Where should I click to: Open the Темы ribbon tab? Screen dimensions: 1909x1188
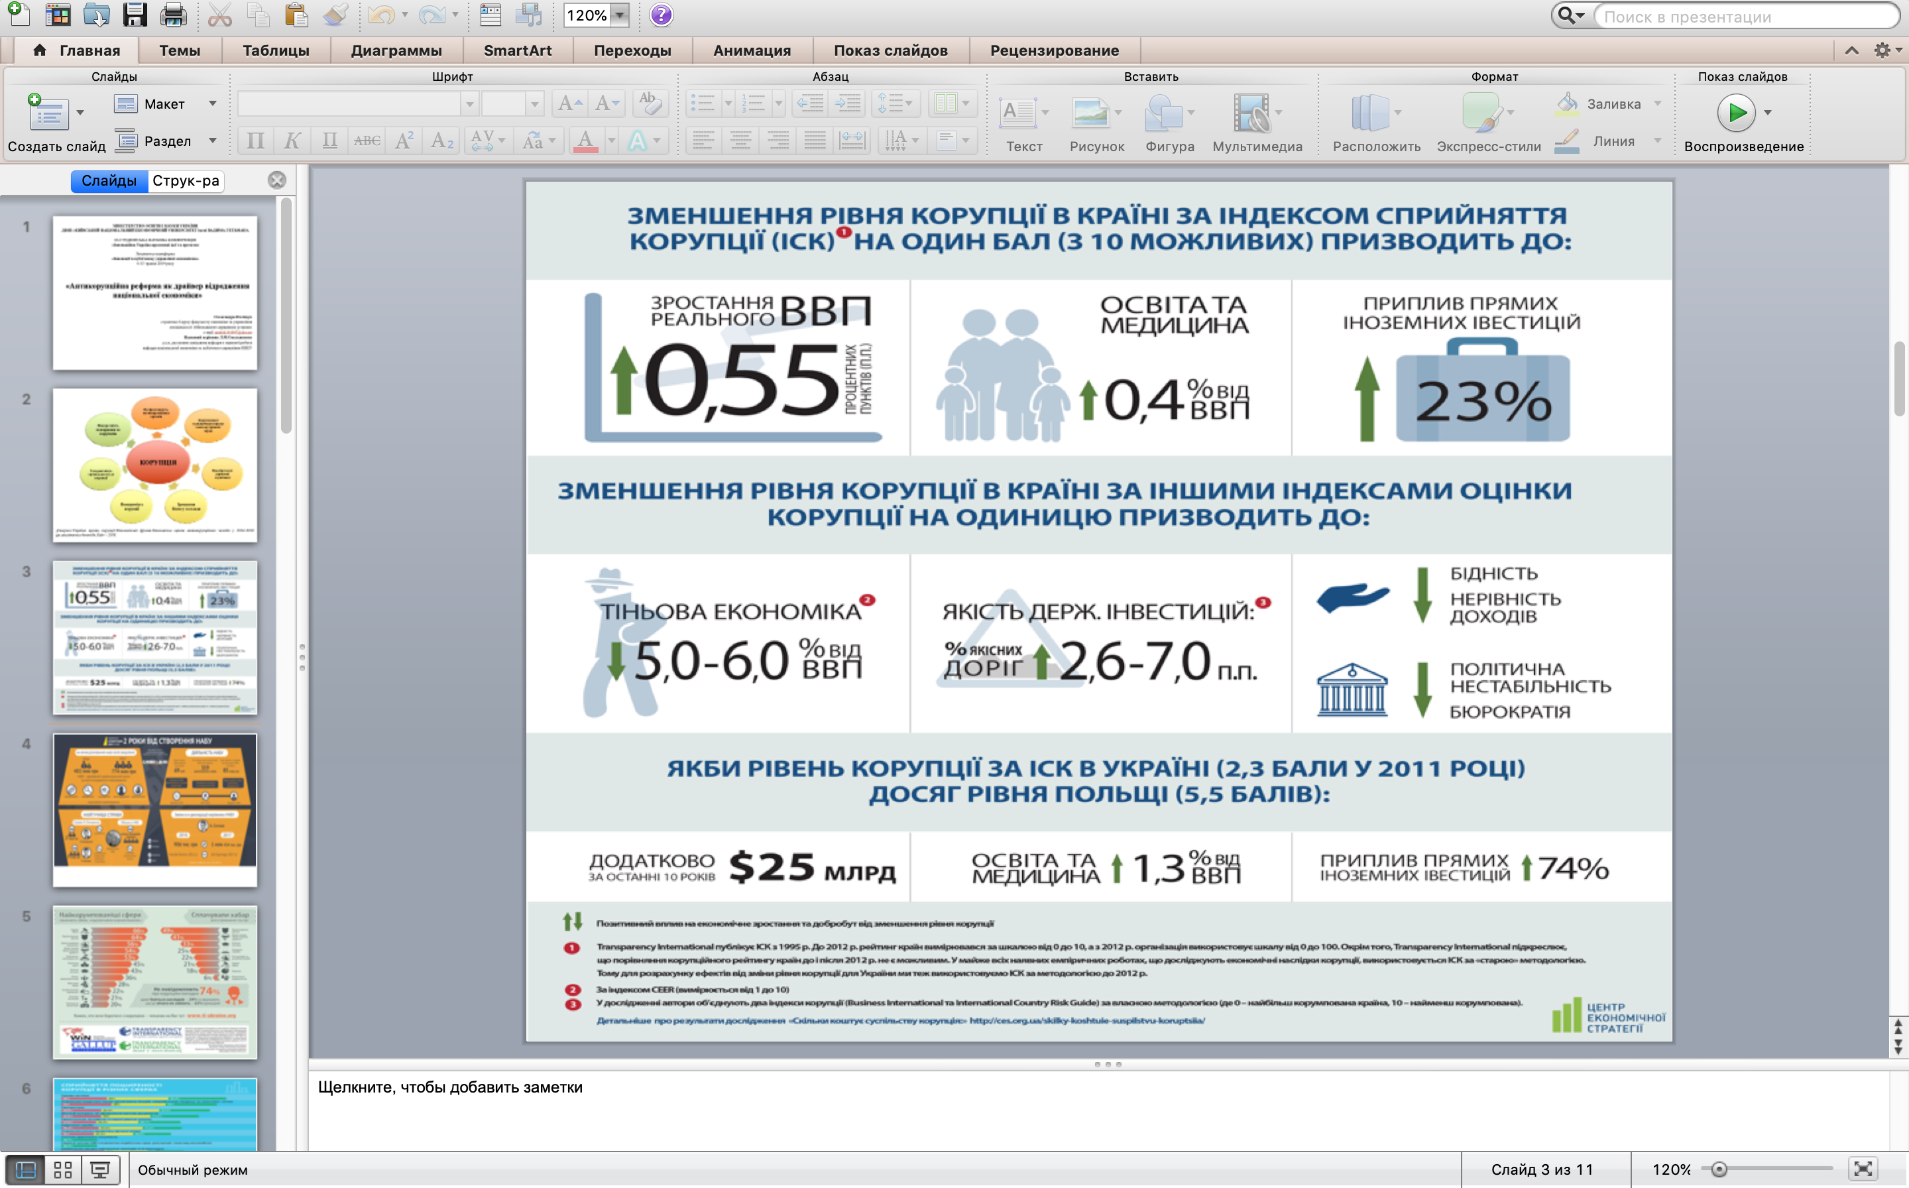[179, 50]
